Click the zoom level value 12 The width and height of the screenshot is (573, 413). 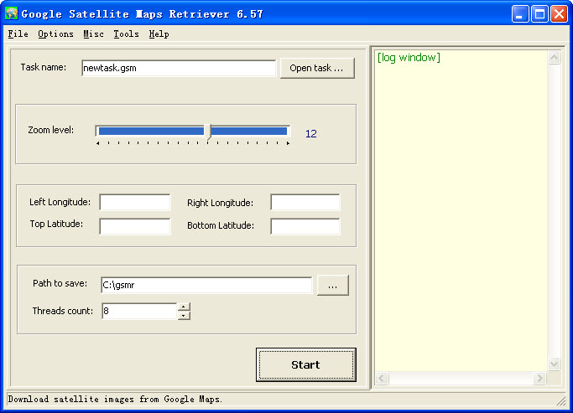click(x=311, y=134)
